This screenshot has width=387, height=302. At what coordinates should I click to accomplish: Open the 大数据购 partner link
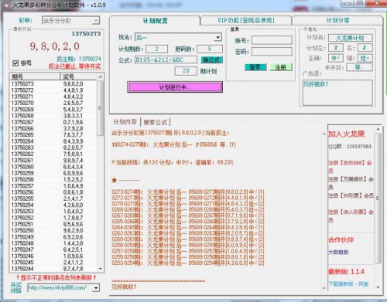click(338, 252)
